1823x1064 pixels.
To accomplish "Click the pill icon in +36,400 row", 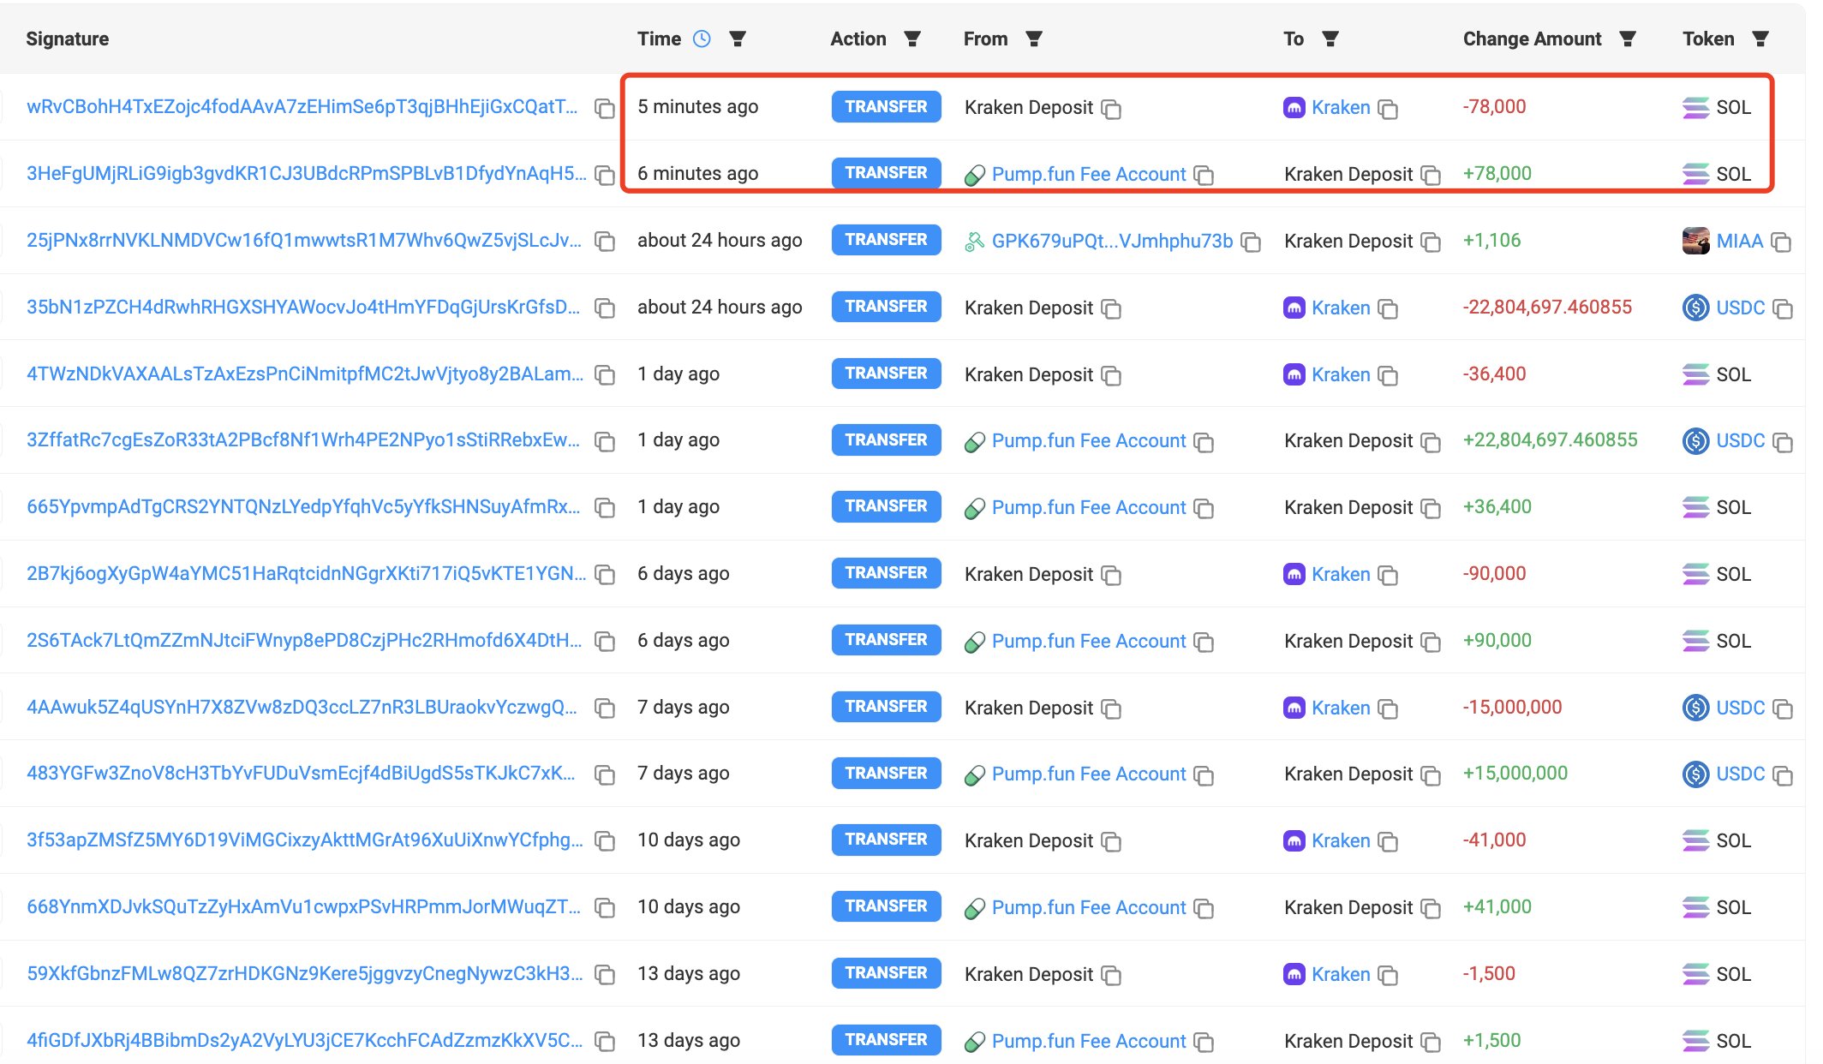I will (975, 509).
